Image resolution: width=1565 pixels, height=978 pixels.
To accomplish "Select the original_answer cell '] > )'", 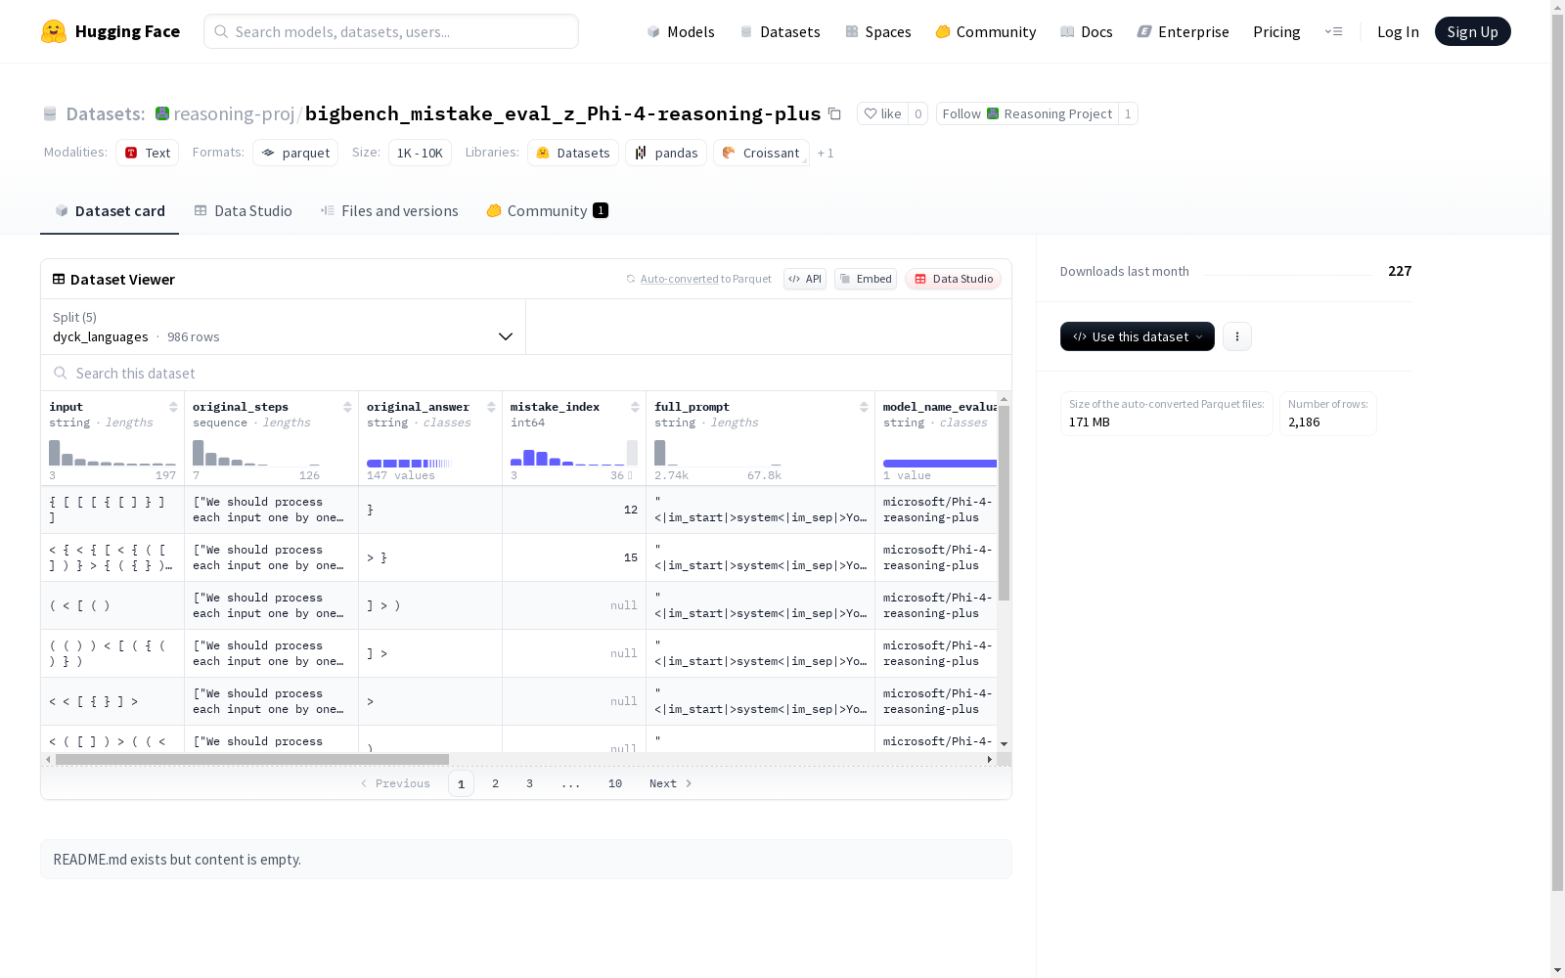I will click(x=430, y=605).
